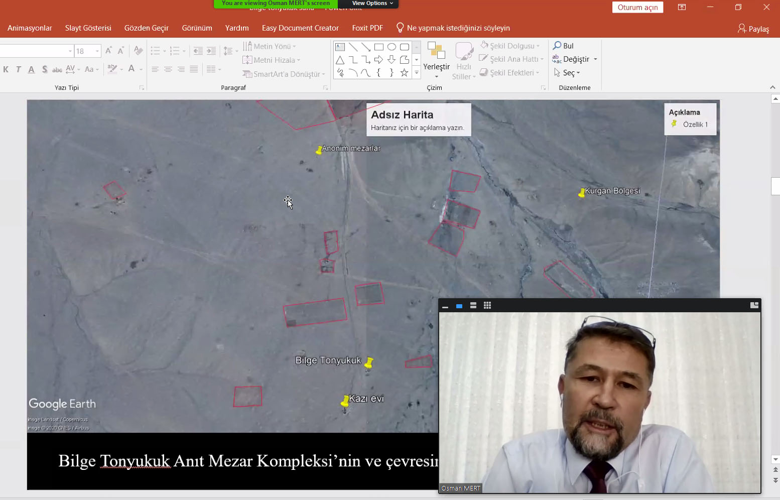Pick the oval shape from gallery
This screenshot has height=500, width=780.
[x=392, y=47]
